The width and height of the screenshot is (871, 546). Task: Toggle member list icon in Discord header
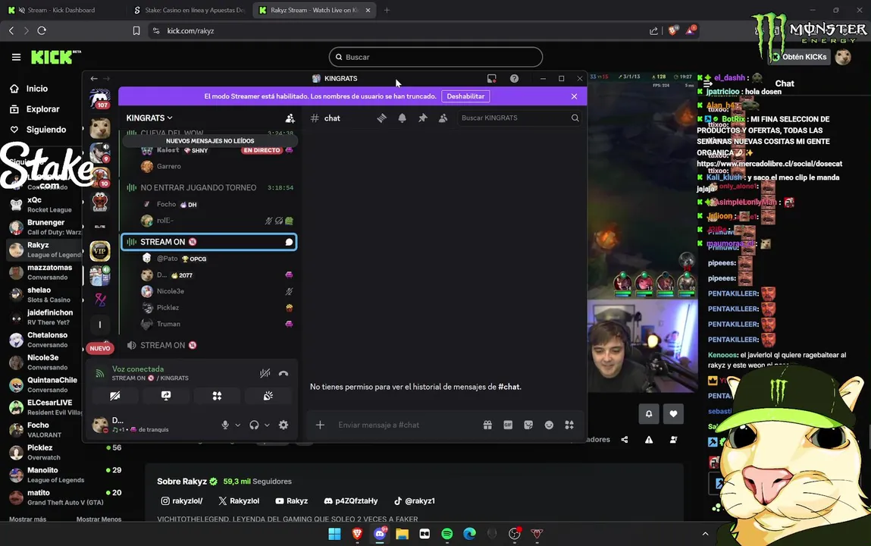(x=443, y=118)
